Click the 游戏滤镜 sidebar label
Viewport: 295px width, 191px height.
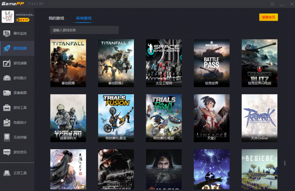[x=20, y=63]
